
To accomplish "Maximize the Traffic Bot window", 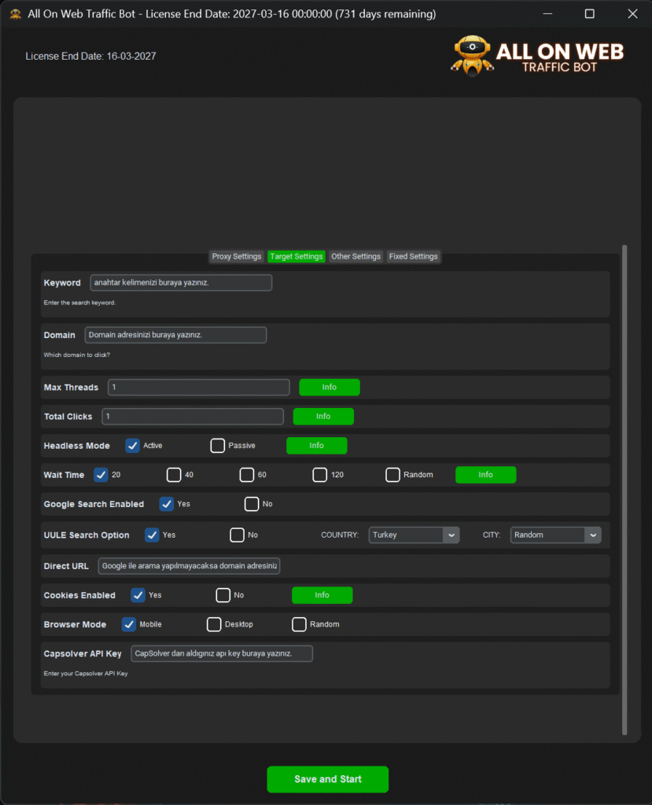I will (589, 13).
